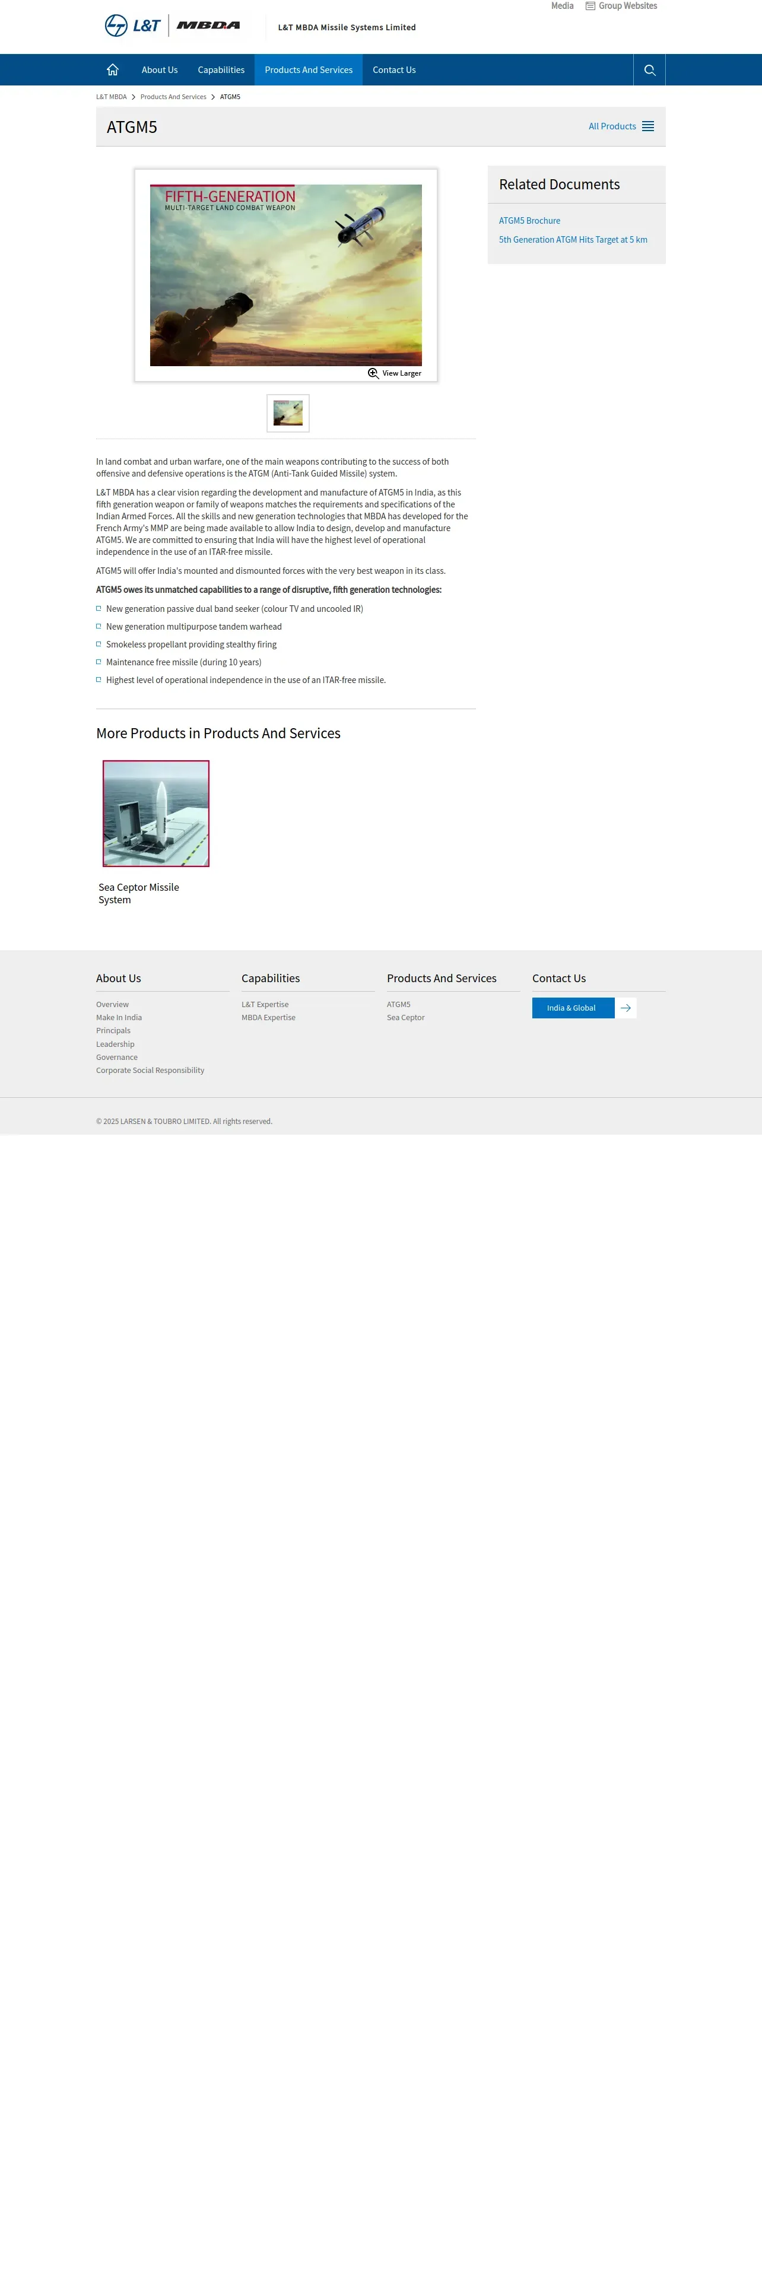This screenshot has width=762, height=2286.
Task: Go to home via house icon
Action: click(113, 70)
